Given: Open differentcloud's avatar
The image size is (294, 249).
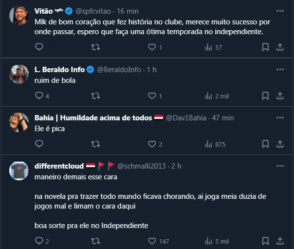Looking at the screenshot, I should pos(18,171).
